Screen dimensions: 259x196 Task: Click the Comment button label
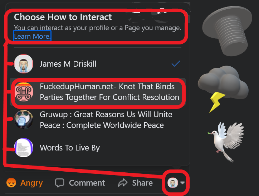tap(87, 183)
